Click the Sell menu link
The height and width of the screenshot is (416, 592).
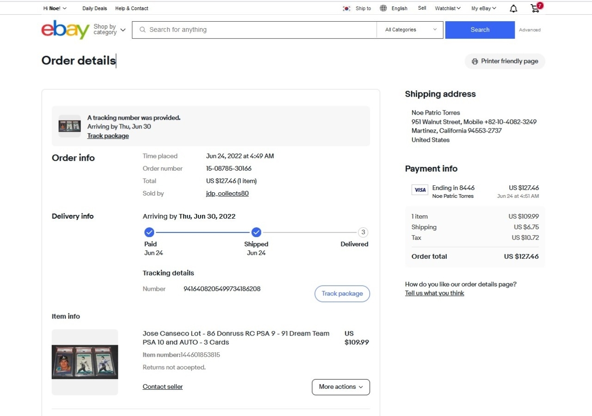pyautogui.click(x=422, y=8)
